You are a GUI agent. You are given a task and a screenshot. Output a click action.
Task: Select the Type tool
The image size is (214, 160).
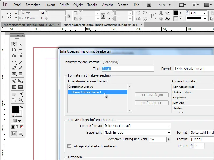click(x=14, y=63)
